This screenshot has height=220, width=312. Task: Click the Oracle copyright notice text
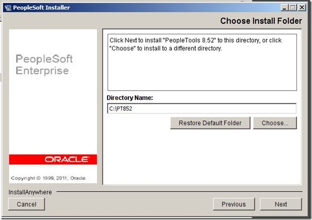[x=48, y=178]
